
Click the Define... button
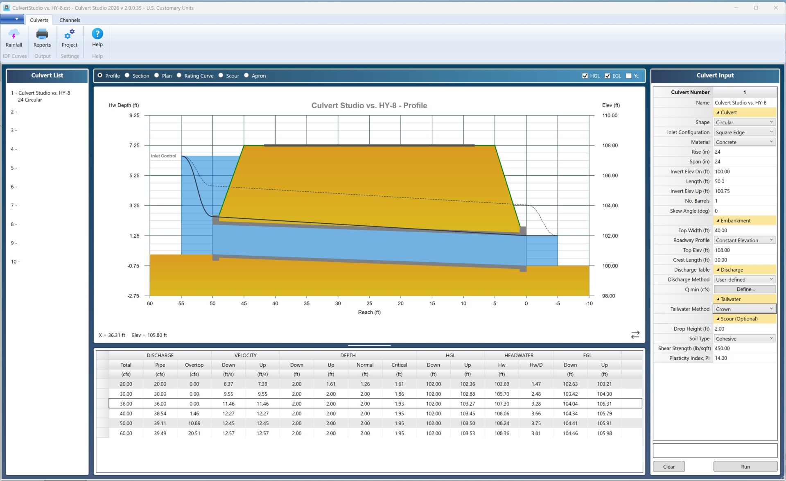745,289
